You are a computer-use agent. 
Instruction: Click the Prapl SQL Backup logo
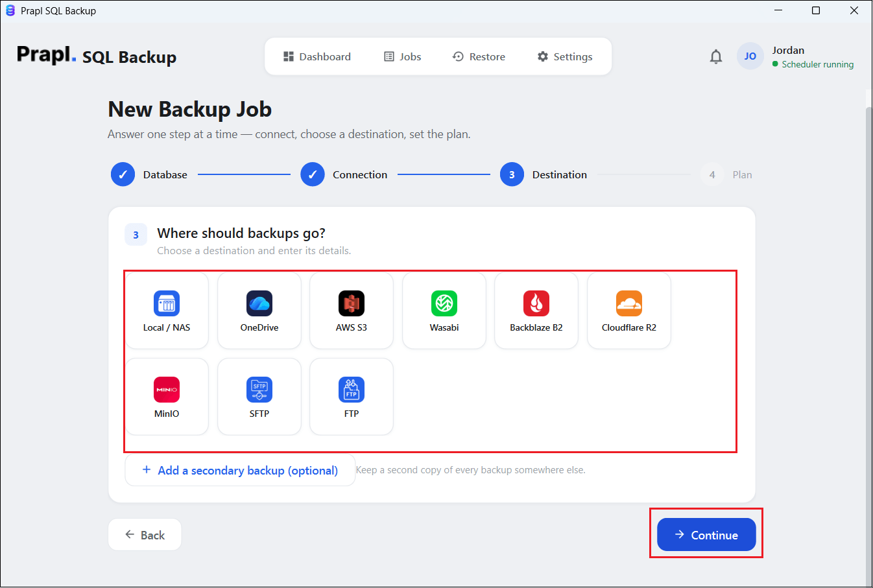click(x=97, y=56)
